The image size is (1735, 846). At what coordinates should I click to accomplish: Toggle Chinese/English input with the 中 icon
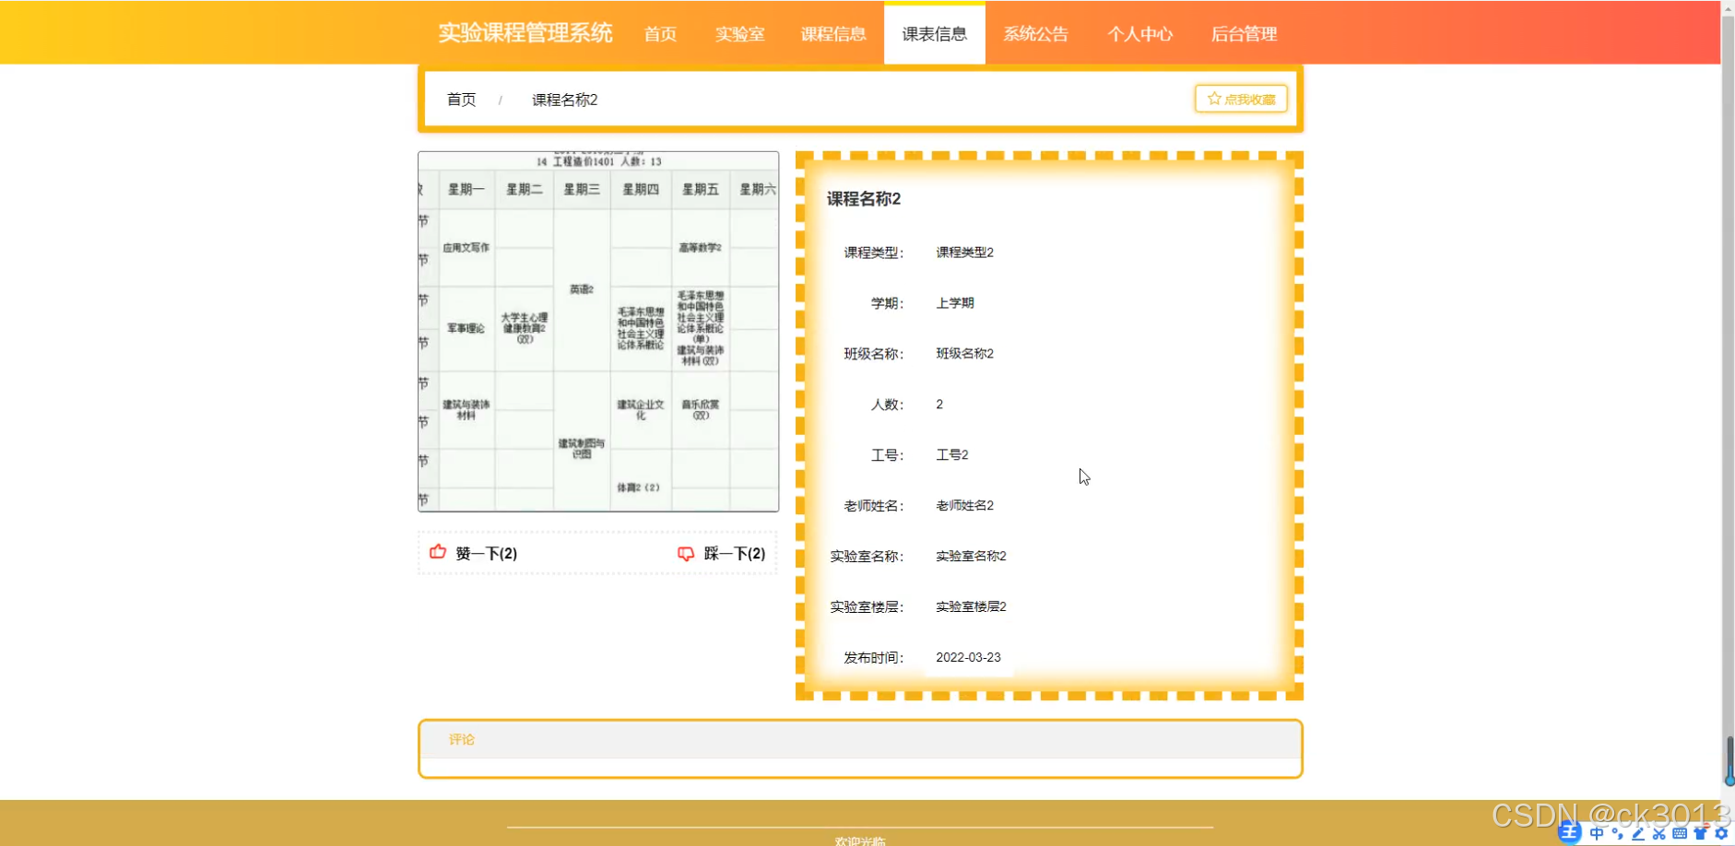pyautogui.click(x=1597, y=833)
